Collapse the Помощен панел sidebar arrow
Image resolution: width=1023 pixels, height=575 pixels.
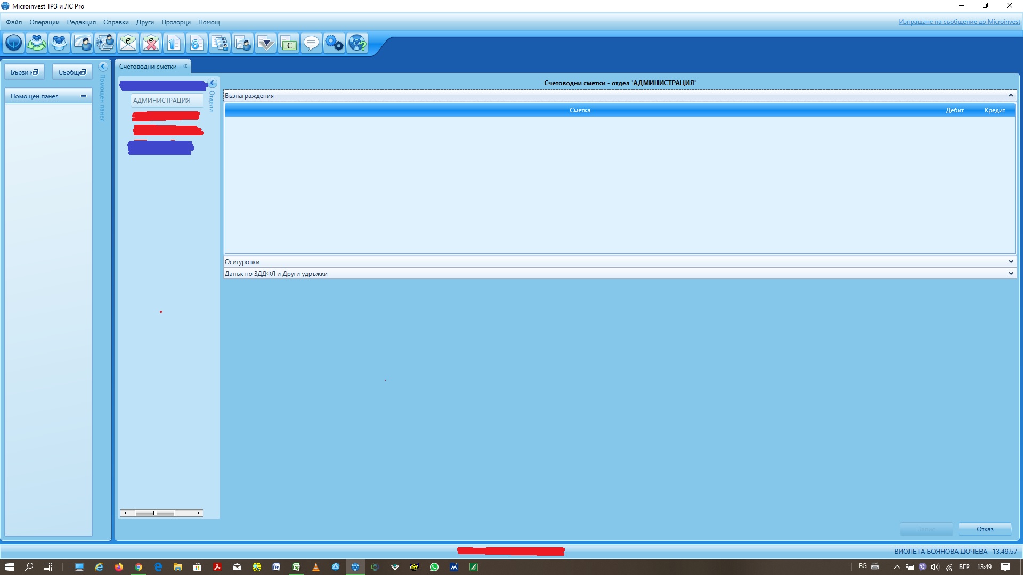point(103,67)
